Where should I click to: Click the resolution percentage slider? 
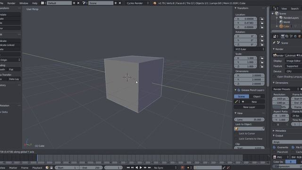280,107
